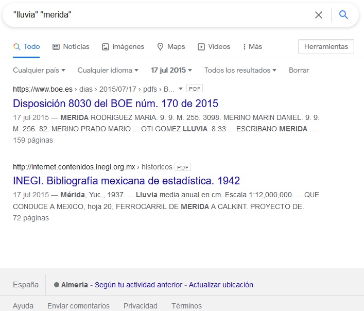The image size is (364, 311).
Task: Open the Privacidad footer link
Action: click(x=141, y=306)
